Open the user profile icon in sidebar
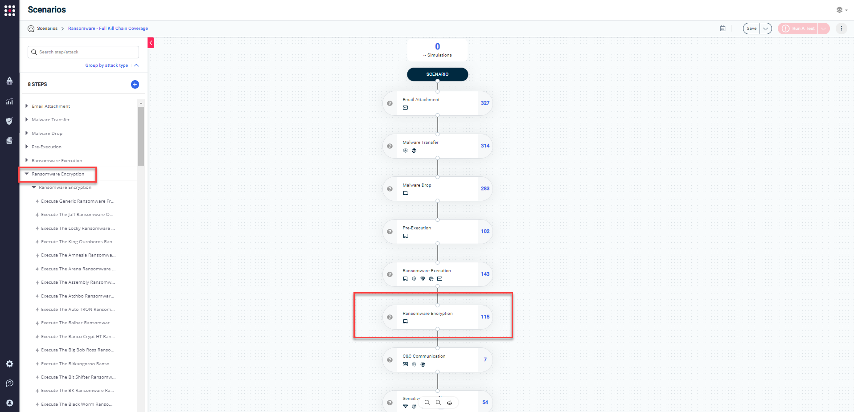This screenshot has width=854, height=412. coord(9,403)
